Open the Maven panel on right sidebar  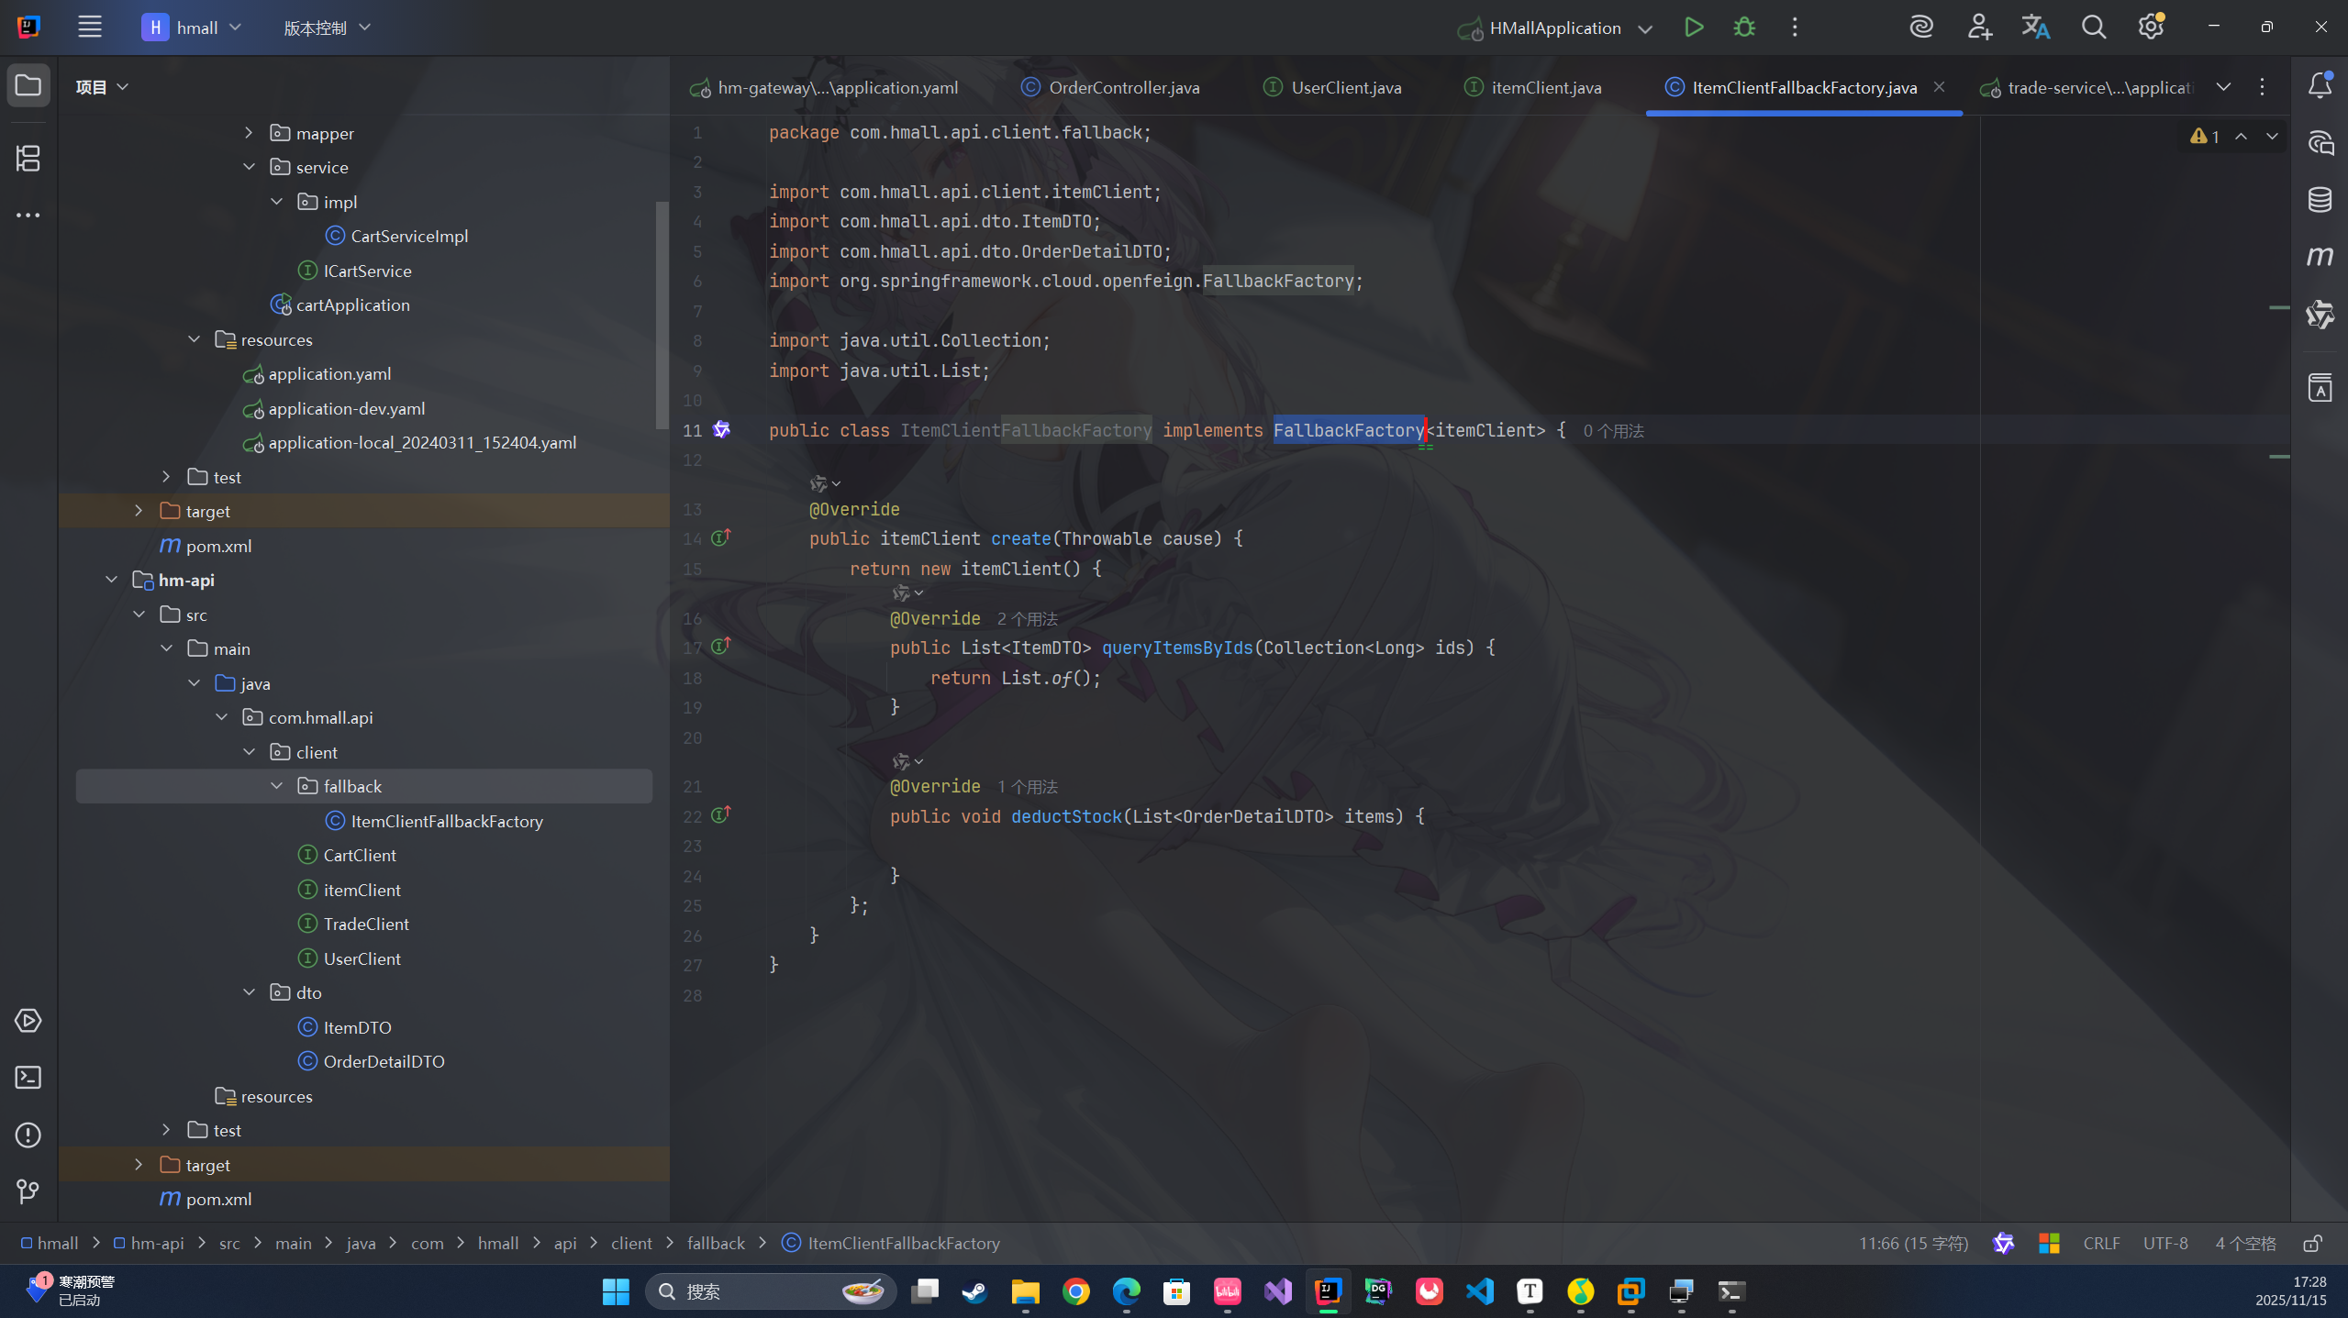[2319, 257]
